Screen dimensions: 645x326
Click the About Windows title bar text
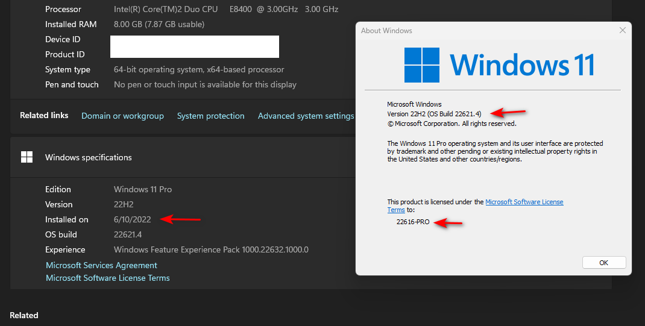386,30
